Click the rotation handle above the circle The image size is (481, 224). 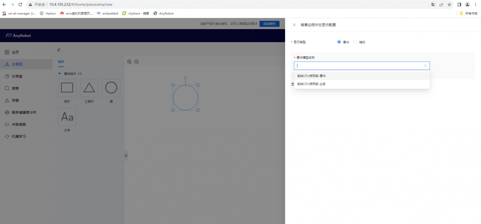click(185, 77)
